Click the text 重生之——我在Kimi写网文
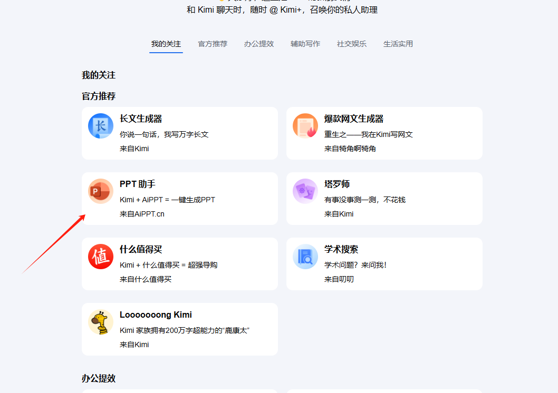The image size is (558, 393). pyautogui.click(x=368, y=134)
